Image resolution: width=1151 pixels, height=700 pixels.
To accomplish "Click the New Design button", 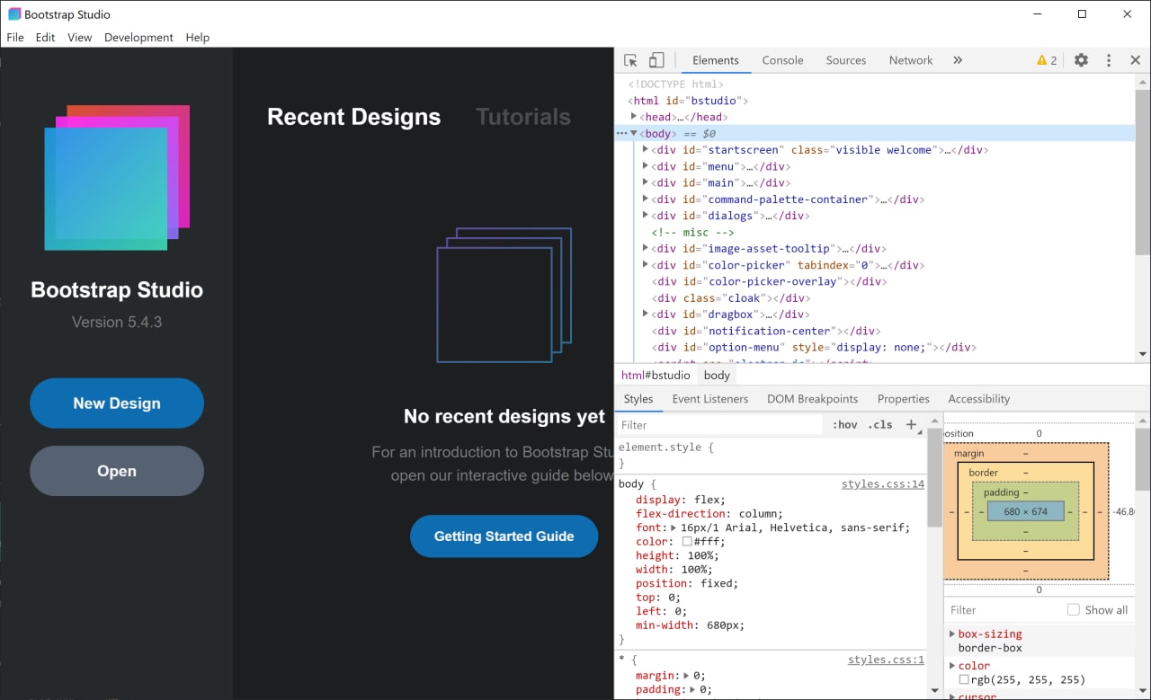I will pyautogui.click(x=117, y=403).
